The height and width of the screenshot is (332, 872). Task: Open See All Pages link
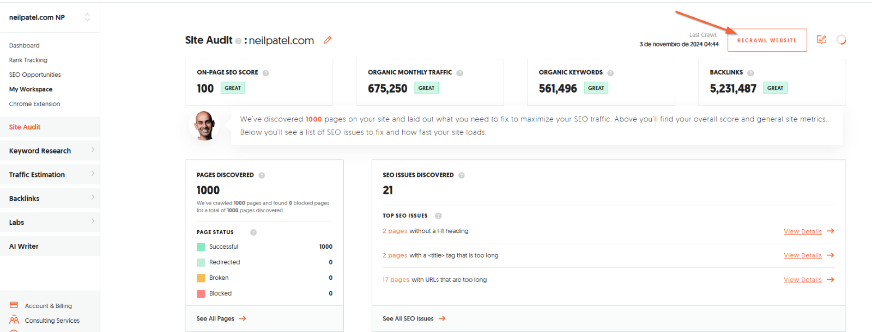click(x=215, y=319)
